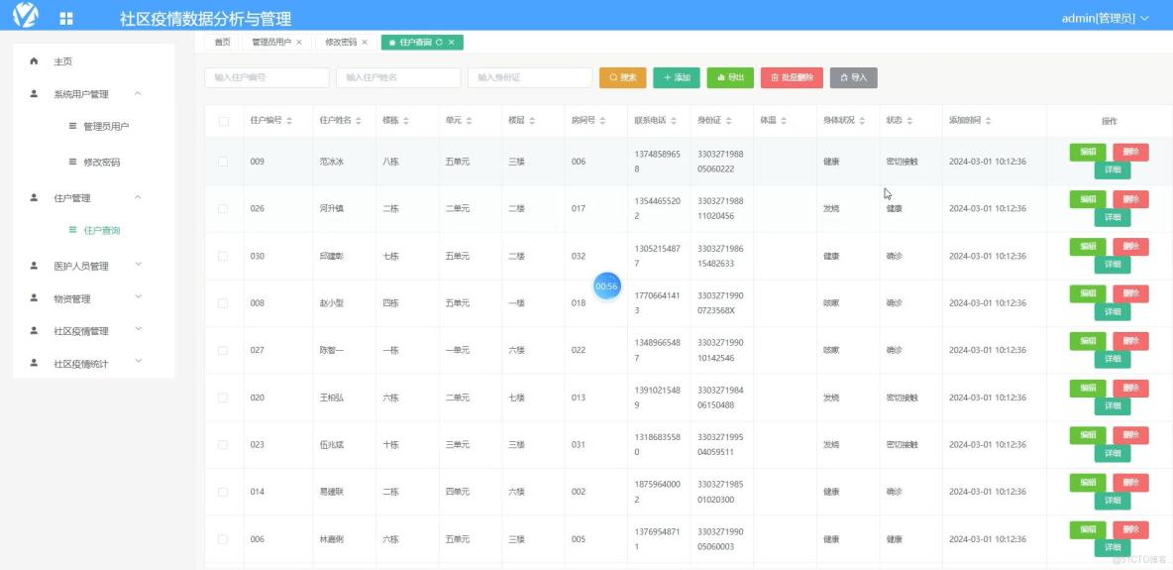Click the gray 导入 import button
Image resolution: width=1173 pixels, height=570 pixels.
coord(854,78)
